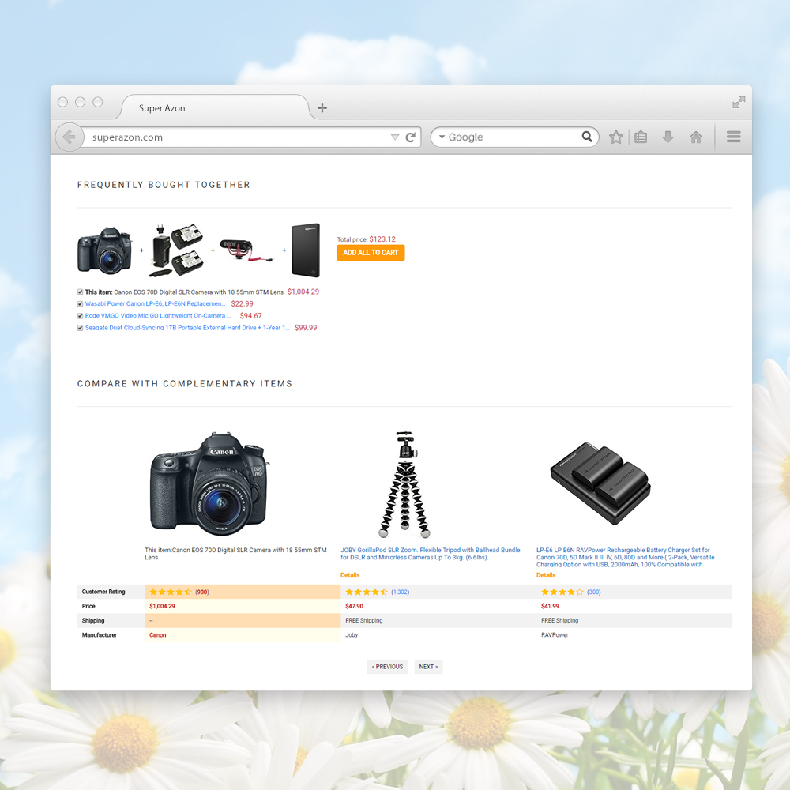Image resolution: width=790 pixels, height=790 pixels.
Task: Click the Canon manufacturer link
Action: coord(158,635)
